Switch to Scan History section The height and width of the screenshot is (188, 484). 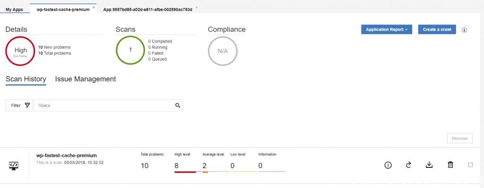[x=26, y=79]
